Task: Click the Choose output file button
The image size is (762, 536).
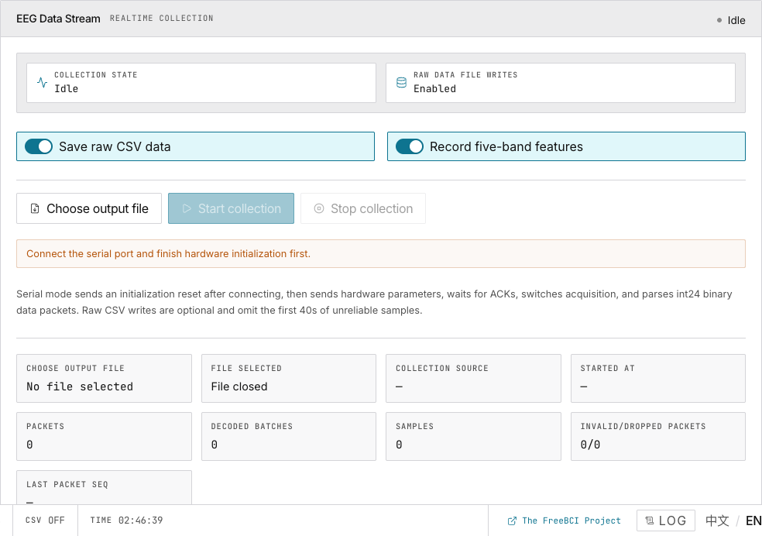Action: tap(89, 208)
